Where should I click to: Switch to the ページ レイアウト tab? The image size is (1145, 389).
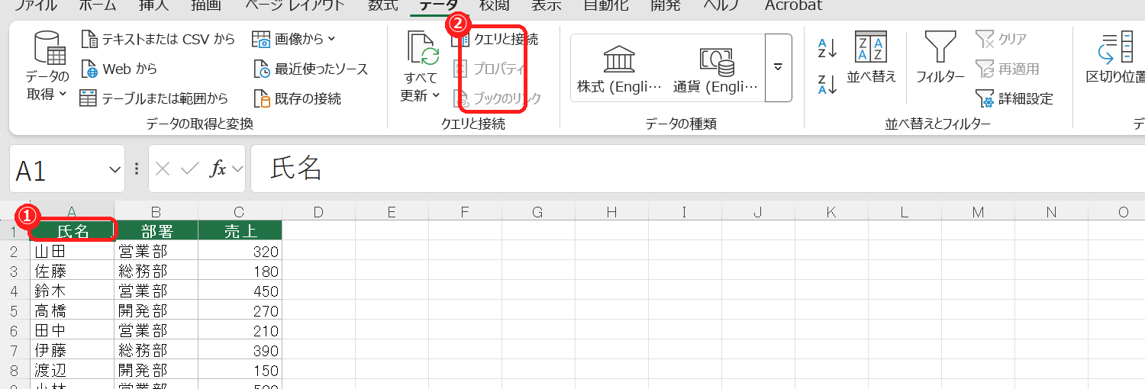[295, 5]
